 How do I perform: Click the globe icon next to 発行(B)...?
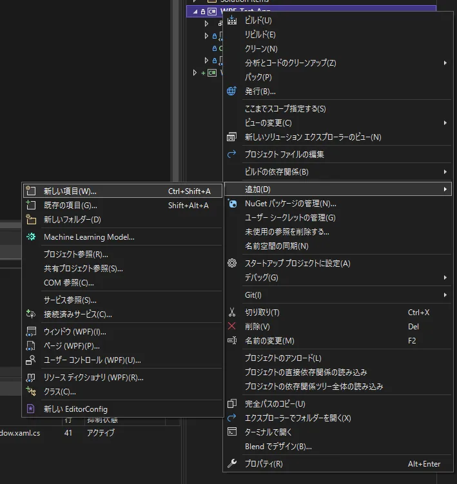[x=231, y=91]
